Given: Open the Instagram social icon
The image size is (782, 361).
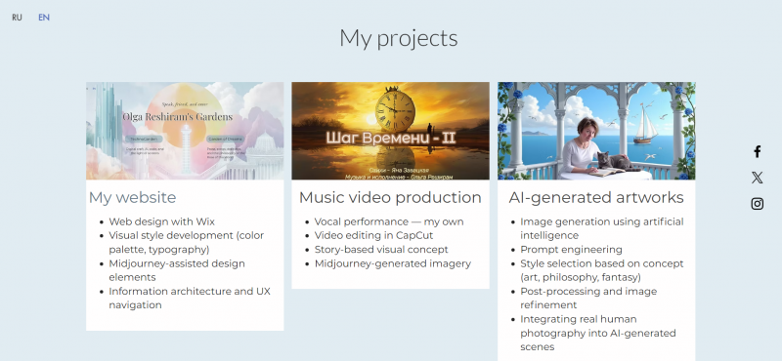Looking at the screenshot, I should point(757,204).
